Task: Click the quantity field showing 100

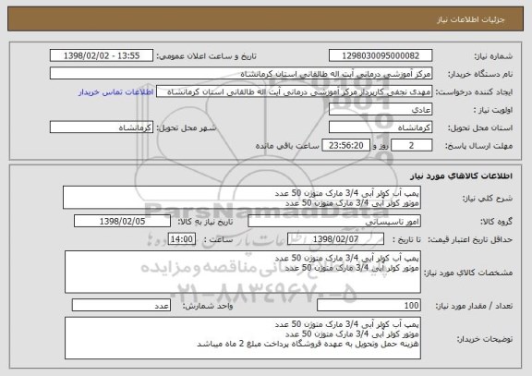Action: (x=369, y=306)
